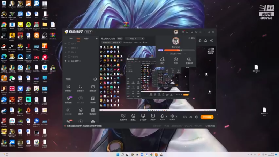279x157 pixels.
Task: Switch to the FIFA scene tab
Action: pos(71,39)
